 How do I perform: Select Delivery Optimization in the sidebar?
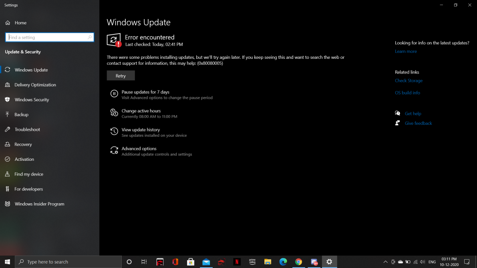click(x=36, y=85)
